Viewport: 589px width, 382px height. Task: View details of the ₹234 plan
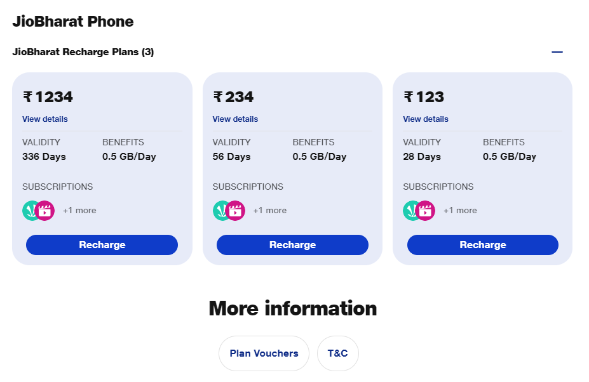pos(235,119)
